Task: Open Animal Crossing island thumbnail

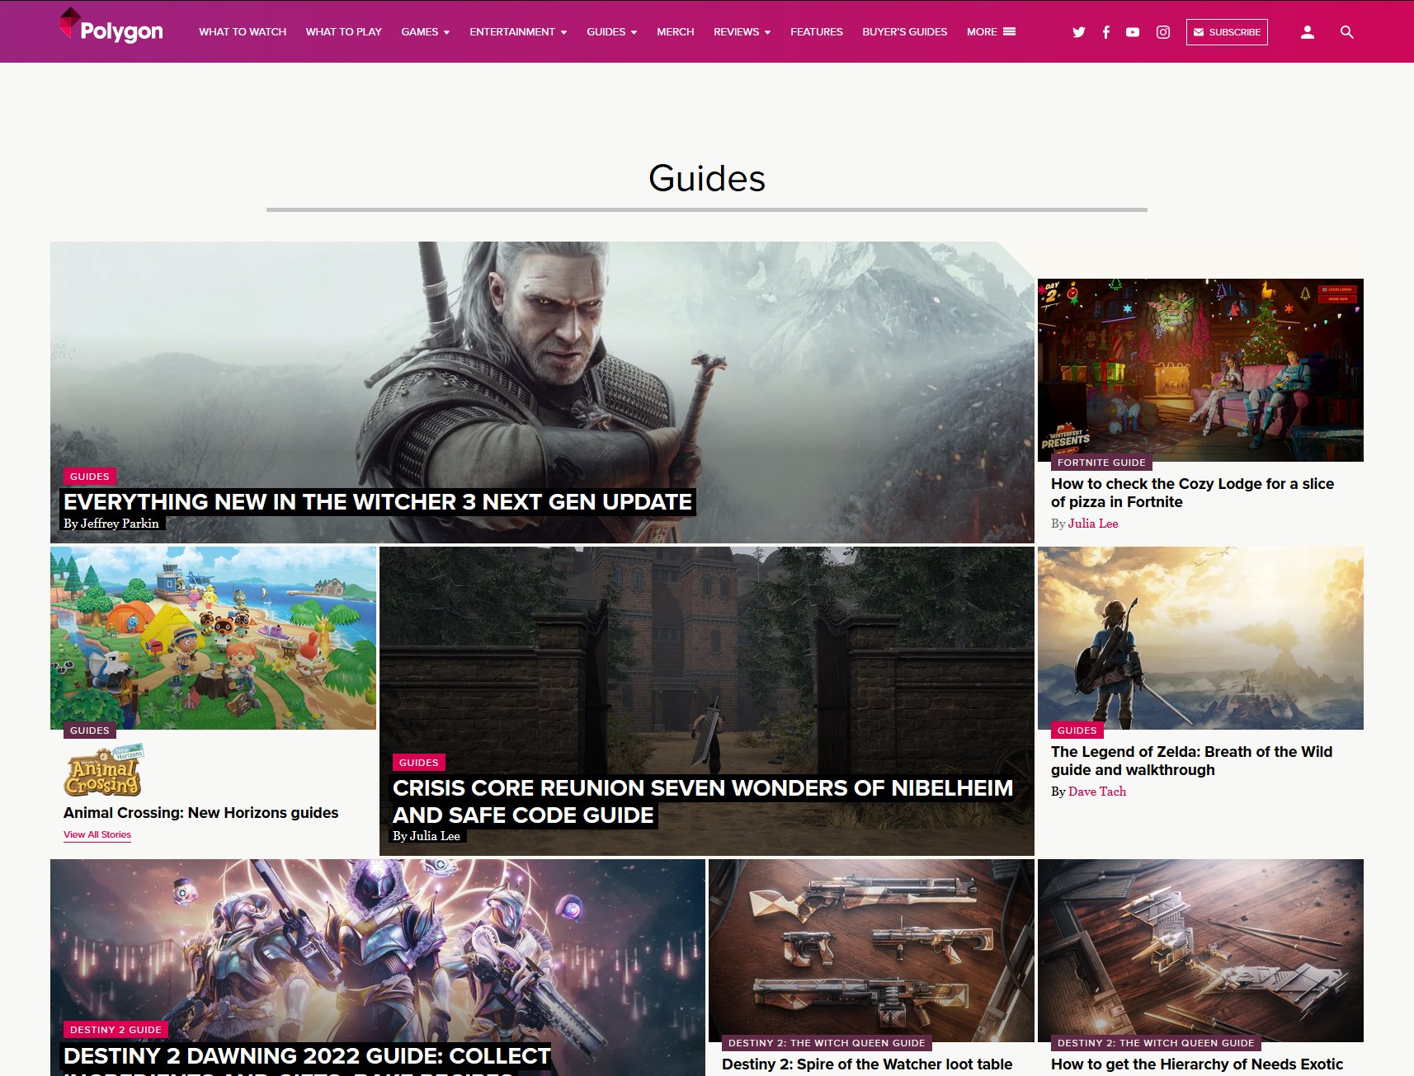Action: (213, 638)
